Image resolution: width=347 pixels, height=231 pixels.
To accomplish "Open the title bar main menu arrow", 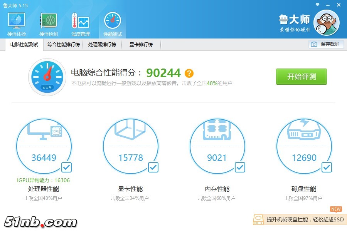I will click(x=317, y=5).
